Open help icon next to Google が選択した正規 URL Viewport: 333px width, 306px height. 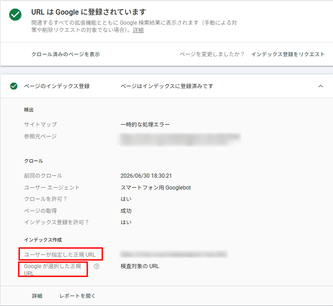click(x=97, y=266)
